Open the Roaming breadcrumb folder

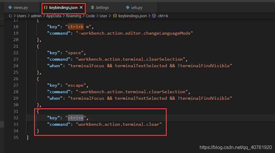click(x=74, y=16)
